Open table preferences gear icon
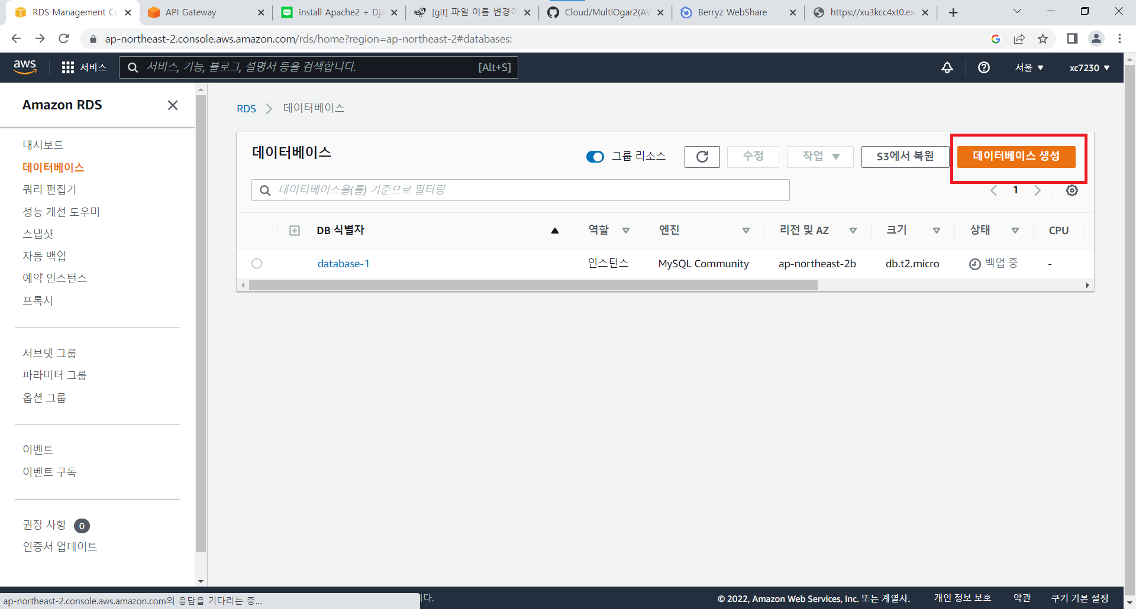This screenshot has width=1136, height=609. tap(1072, 190)
